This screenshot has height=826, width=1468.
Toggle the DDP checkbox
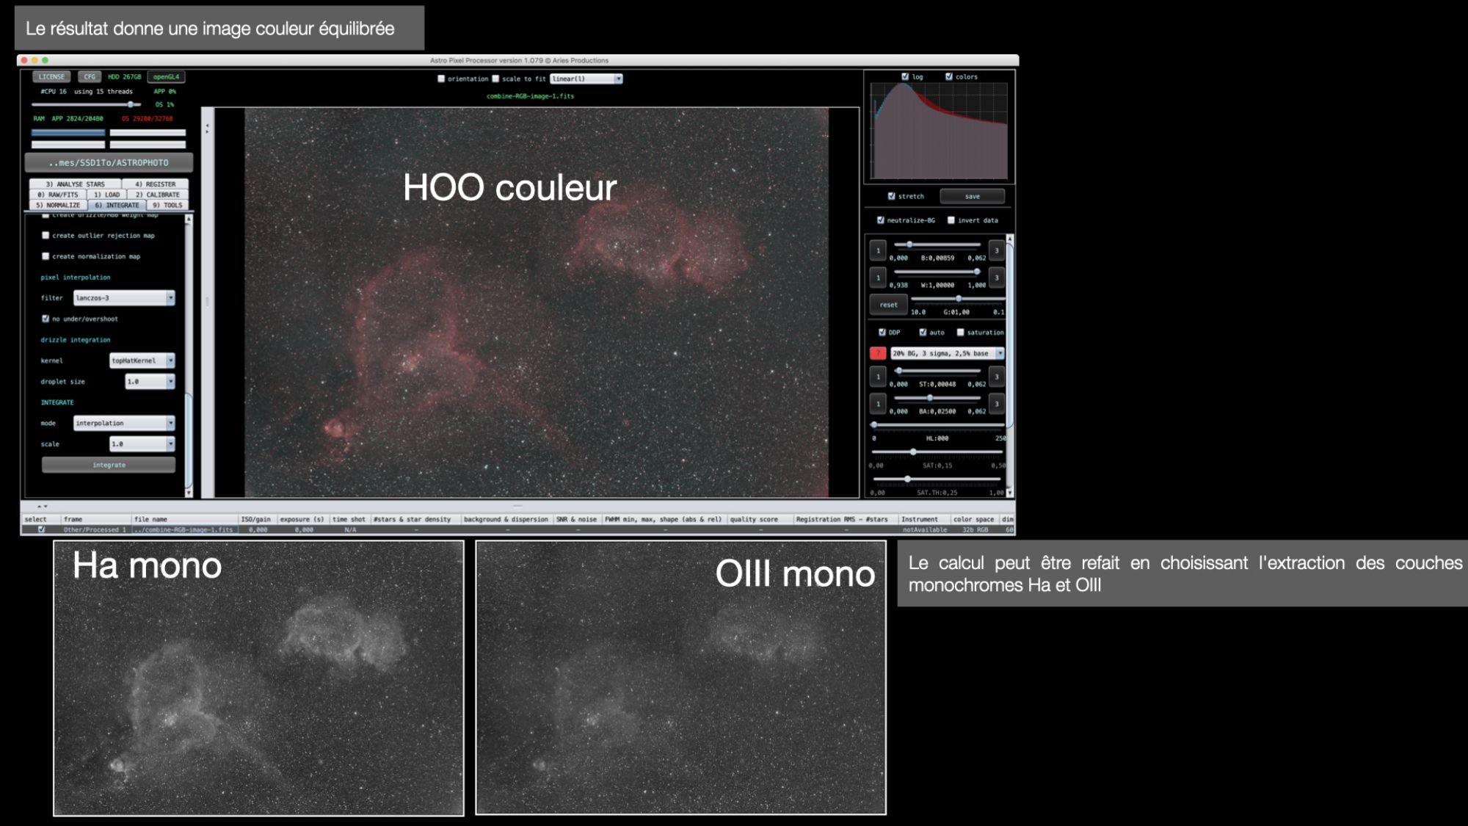882,332
